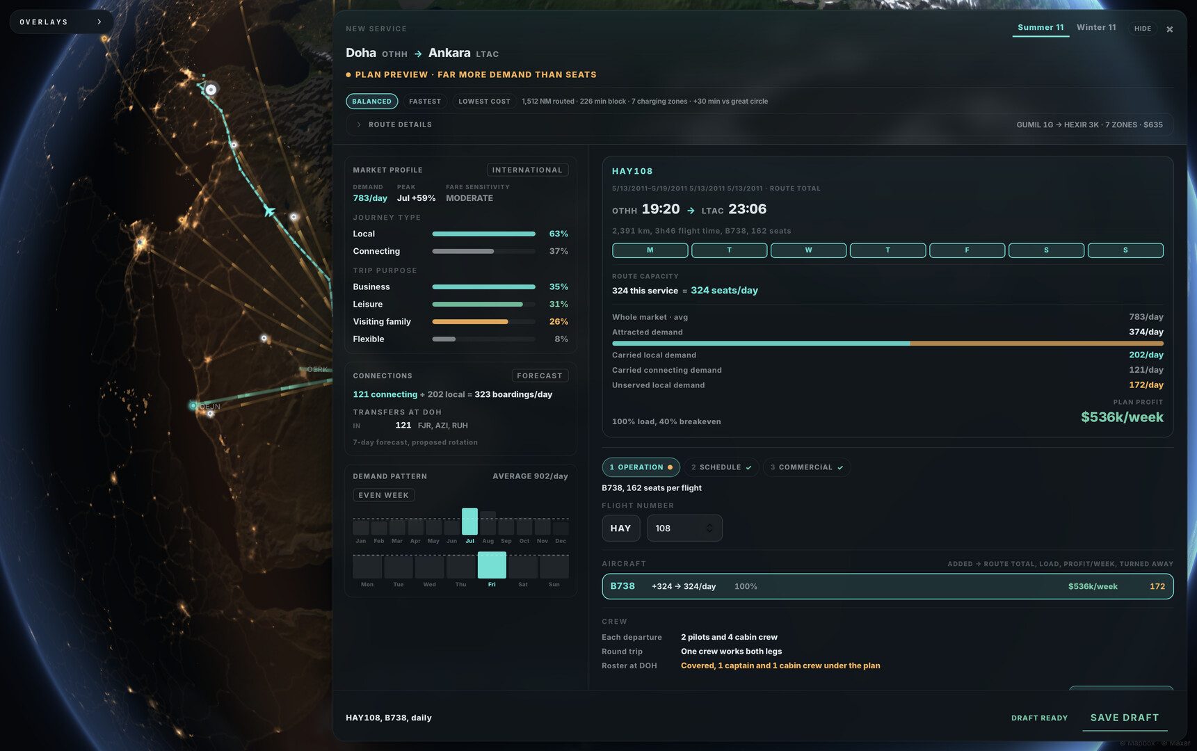Screen dimensions: 1197x751
Task: Select the Lowest Cost routing option
Action: pyautogui.click(x=484, y=102)
